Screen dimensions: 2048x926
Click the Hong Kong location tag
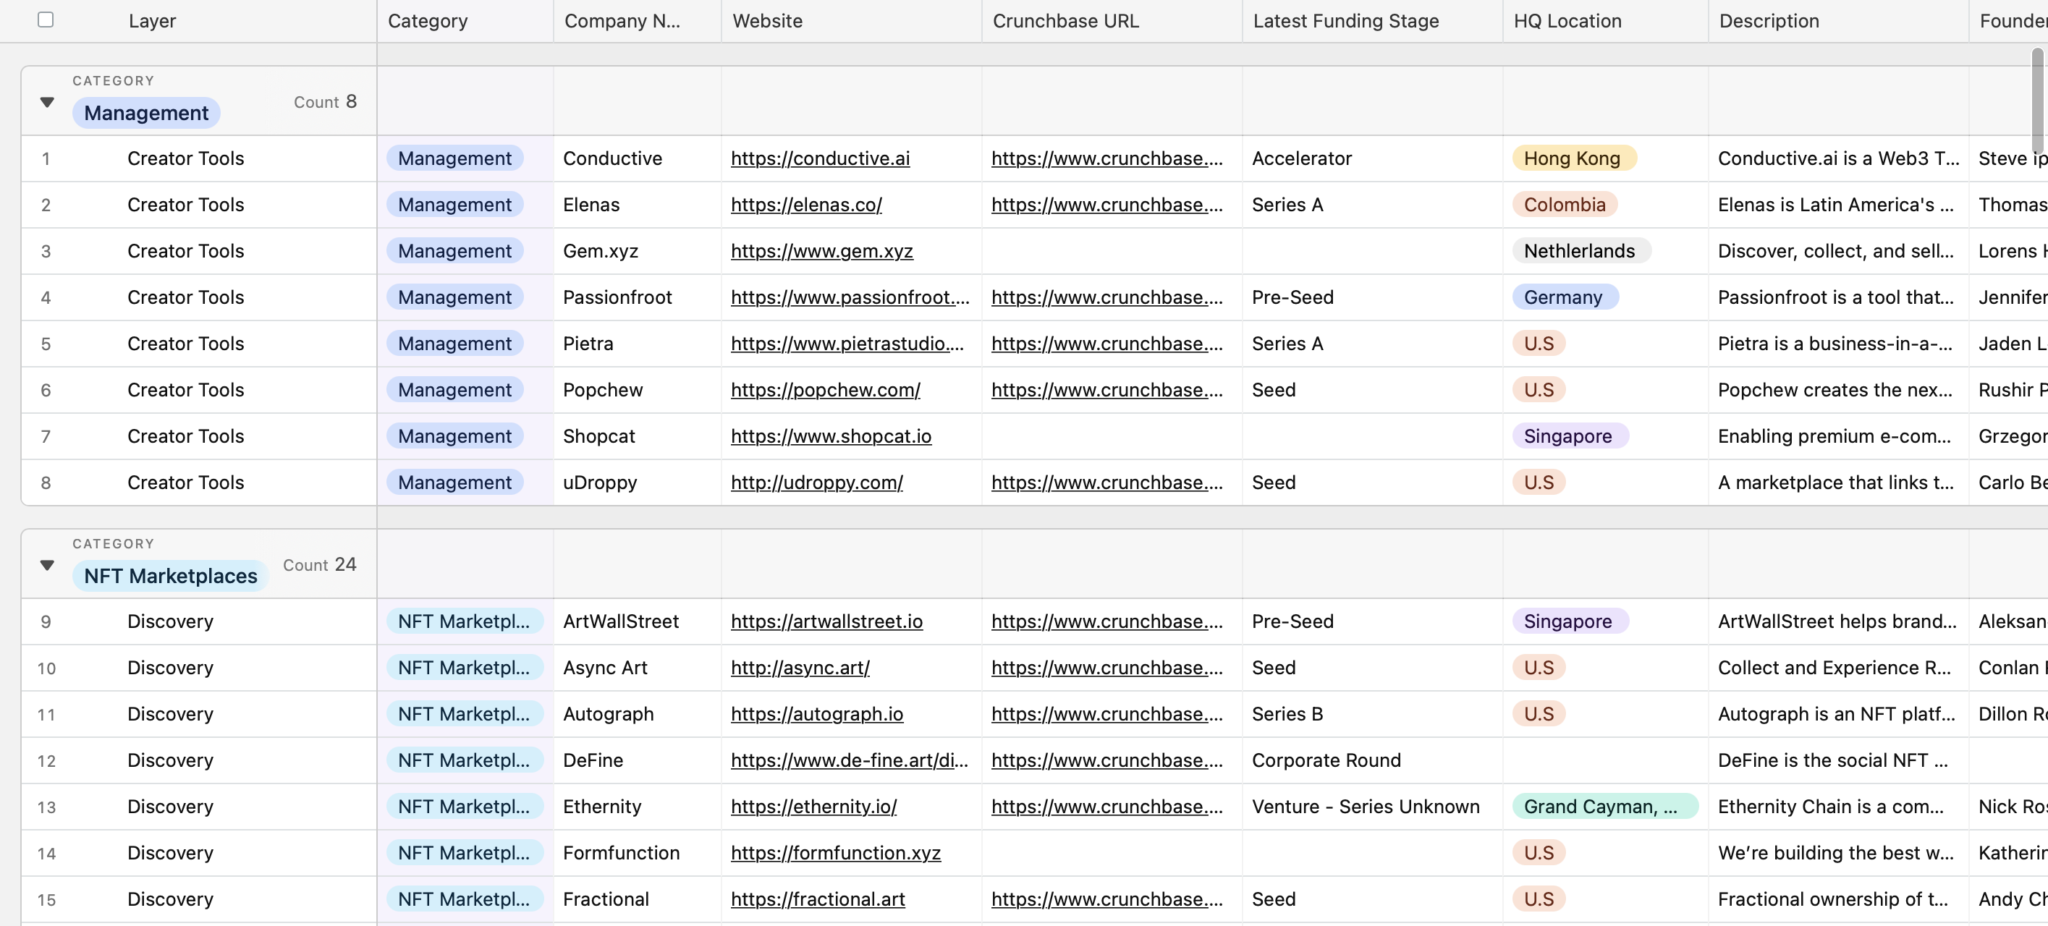pyautogui.click(x=1571, y=158)
